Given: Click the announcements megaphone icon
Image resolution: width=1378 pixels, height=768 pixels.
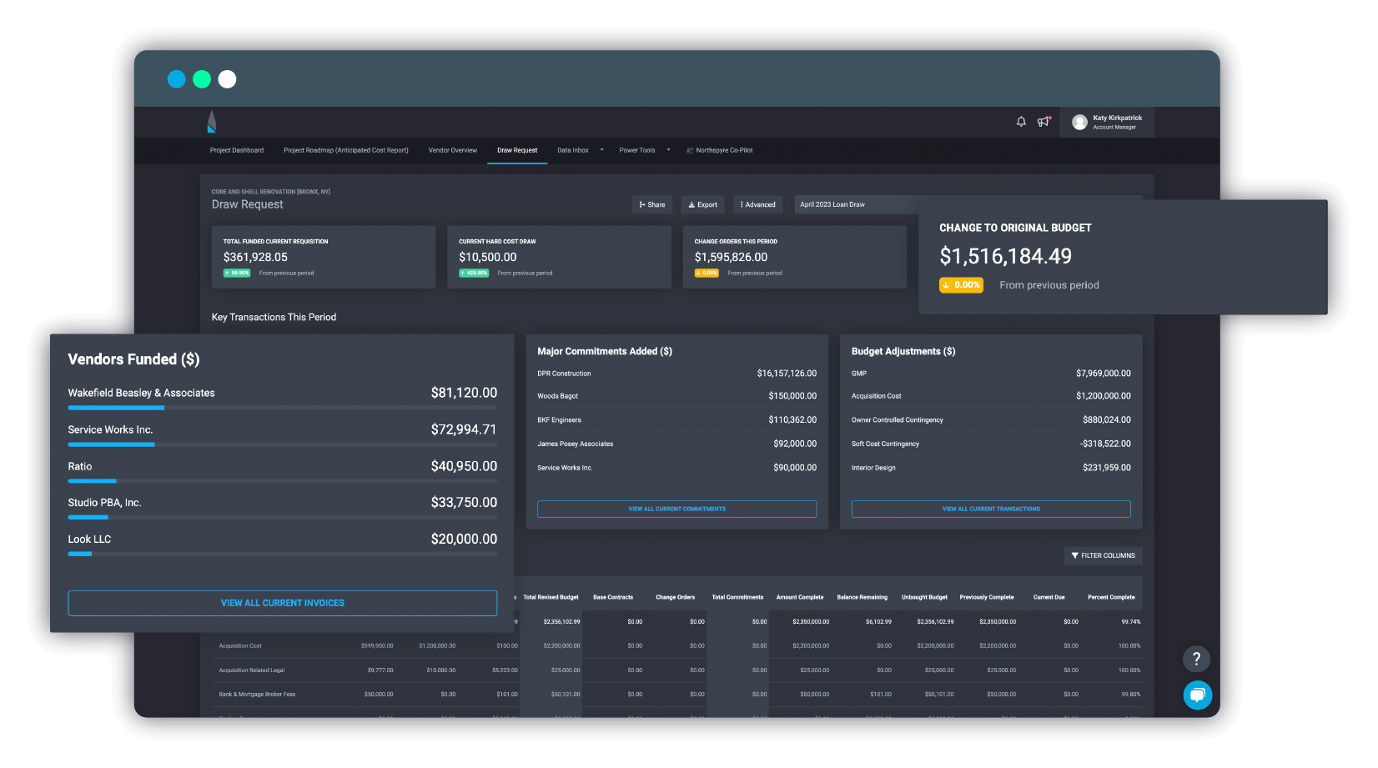Looking at the screenshot, I should 1044,122.
